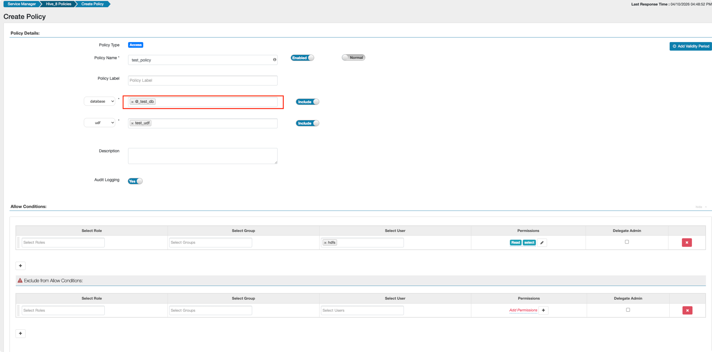Check Delegate Admin for hdfs row
The width and height of the screenshot is (712, 352).
tap(627, 242)
